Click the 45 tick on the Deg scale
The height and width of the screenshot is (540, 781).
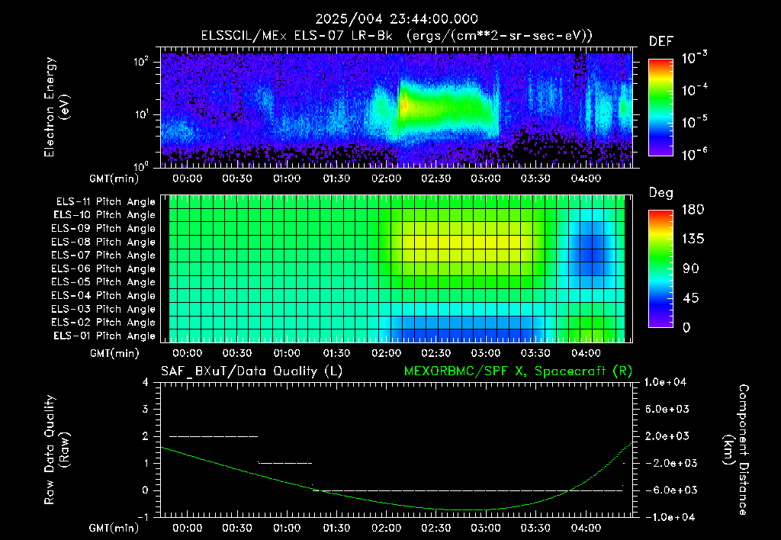coord(693,298)
